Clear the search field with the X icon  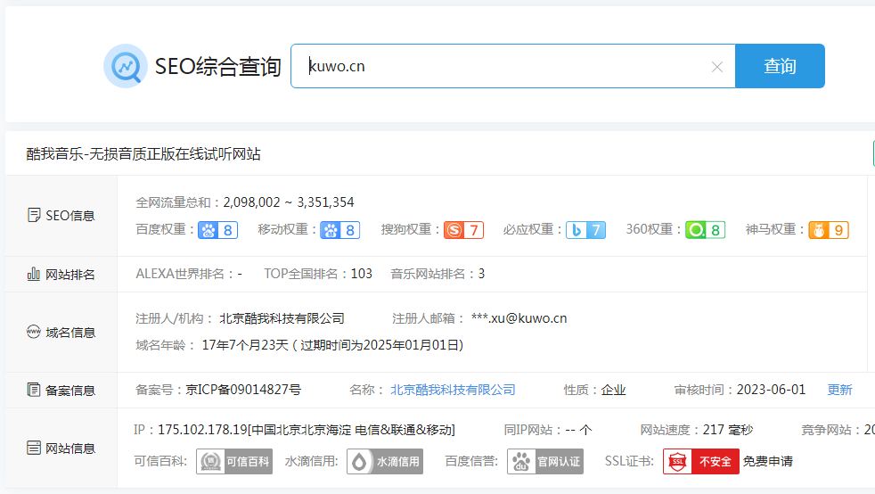point(717,67)
